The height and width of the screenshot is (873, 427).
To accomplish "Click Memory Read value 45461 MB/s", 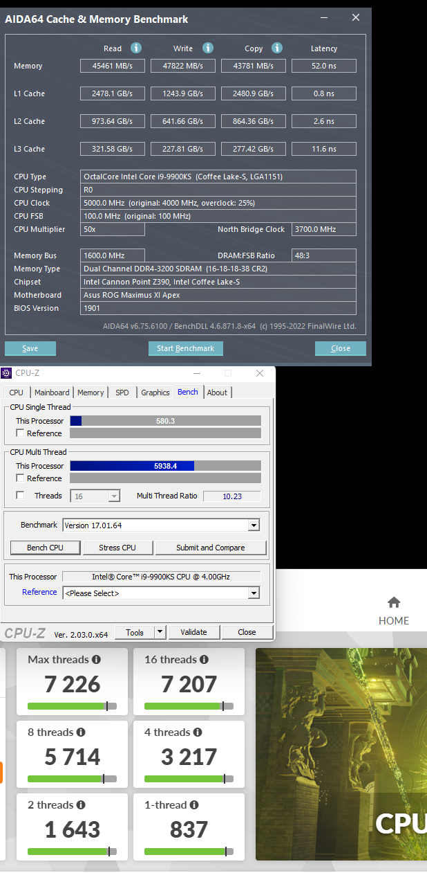I will pos(113,66).
